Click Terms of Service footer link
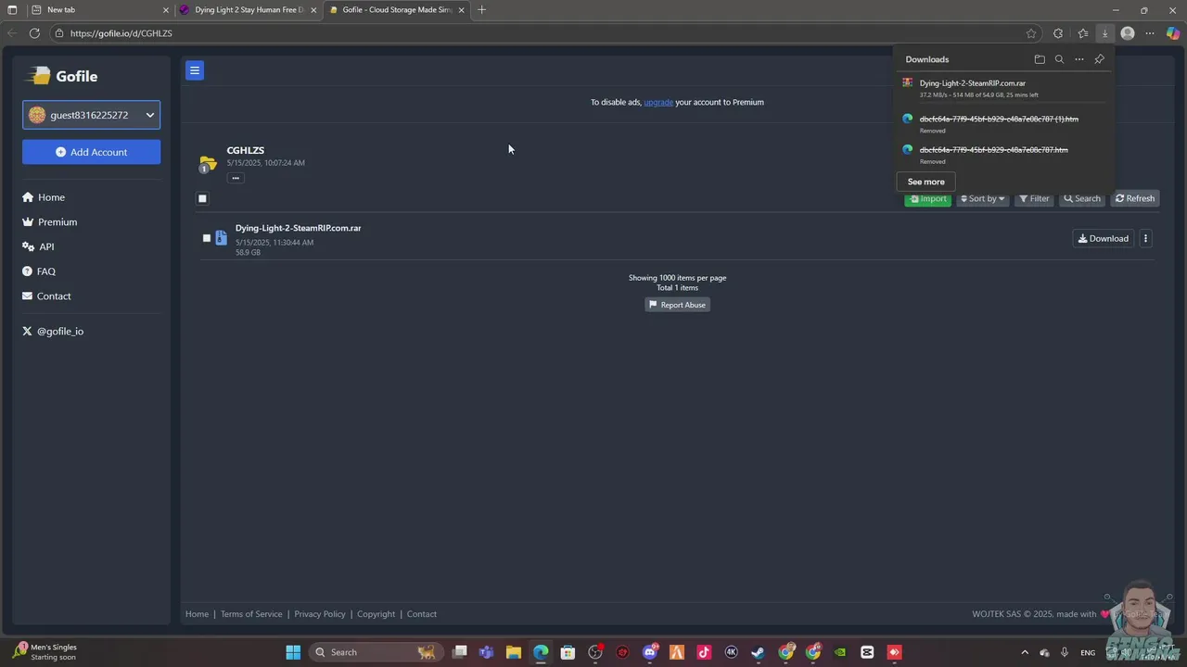This screenshot has width=1187, height=667. point(251,614)
